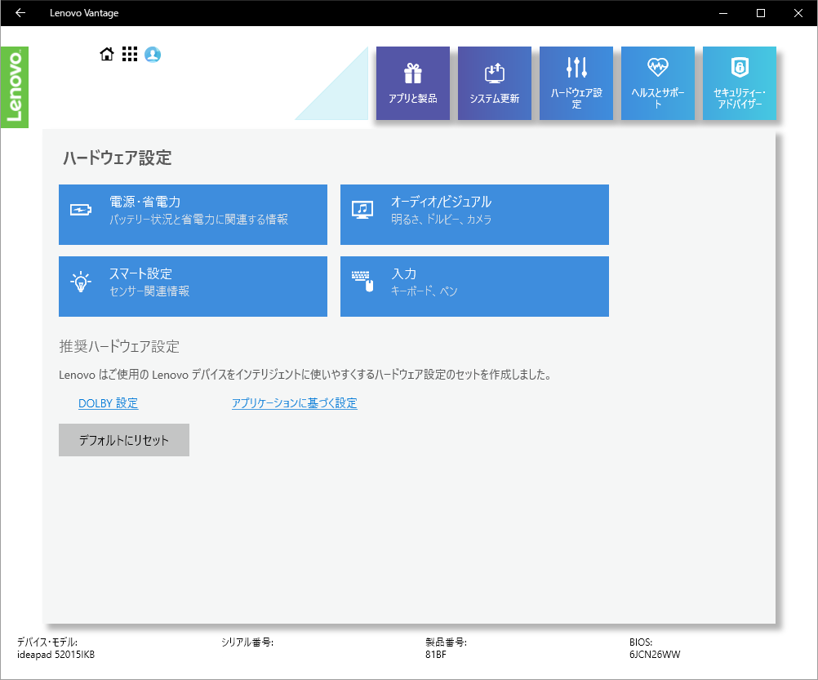This screenshot has width=818, height=680.
Task: Open the オーディオ/ビジュアル settings card
Action: coord(474,215)
